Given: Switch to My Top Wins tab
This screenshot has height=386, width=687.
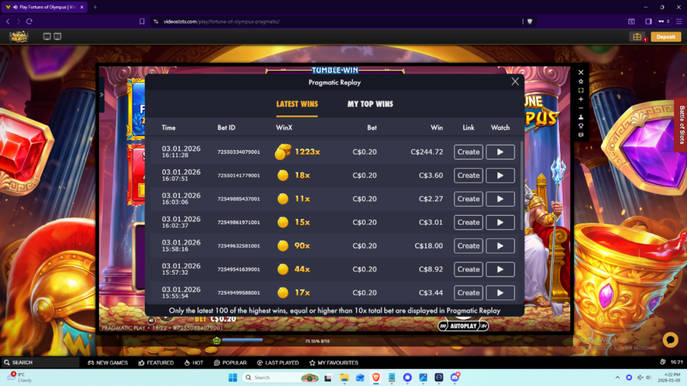Looking at the screenshot, I should 370,104.
